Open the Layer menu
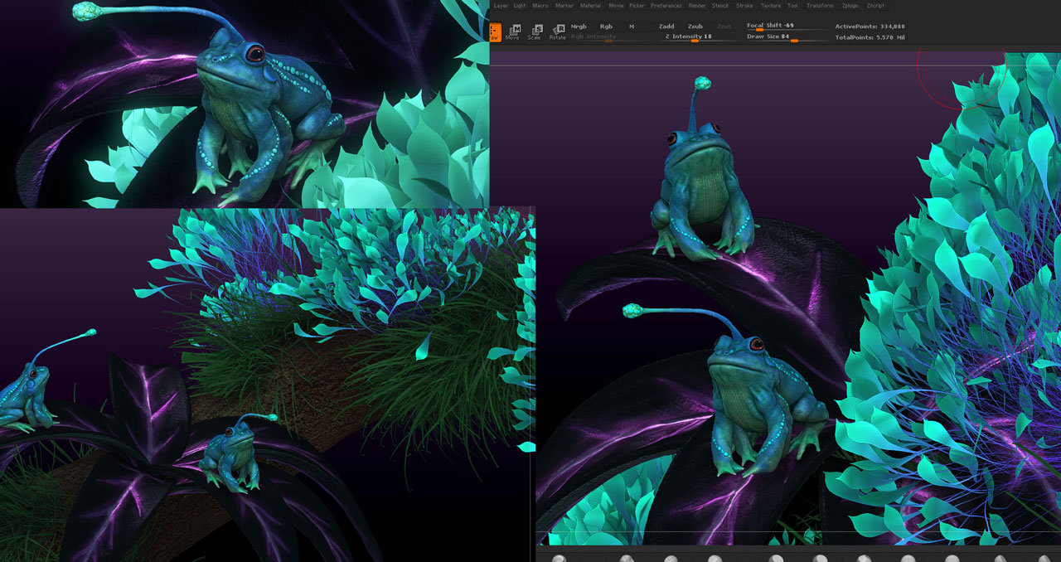 501,6
